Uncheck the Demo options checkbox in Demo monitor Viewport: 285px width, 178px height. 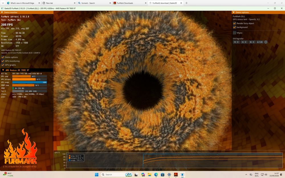[3, 57]
